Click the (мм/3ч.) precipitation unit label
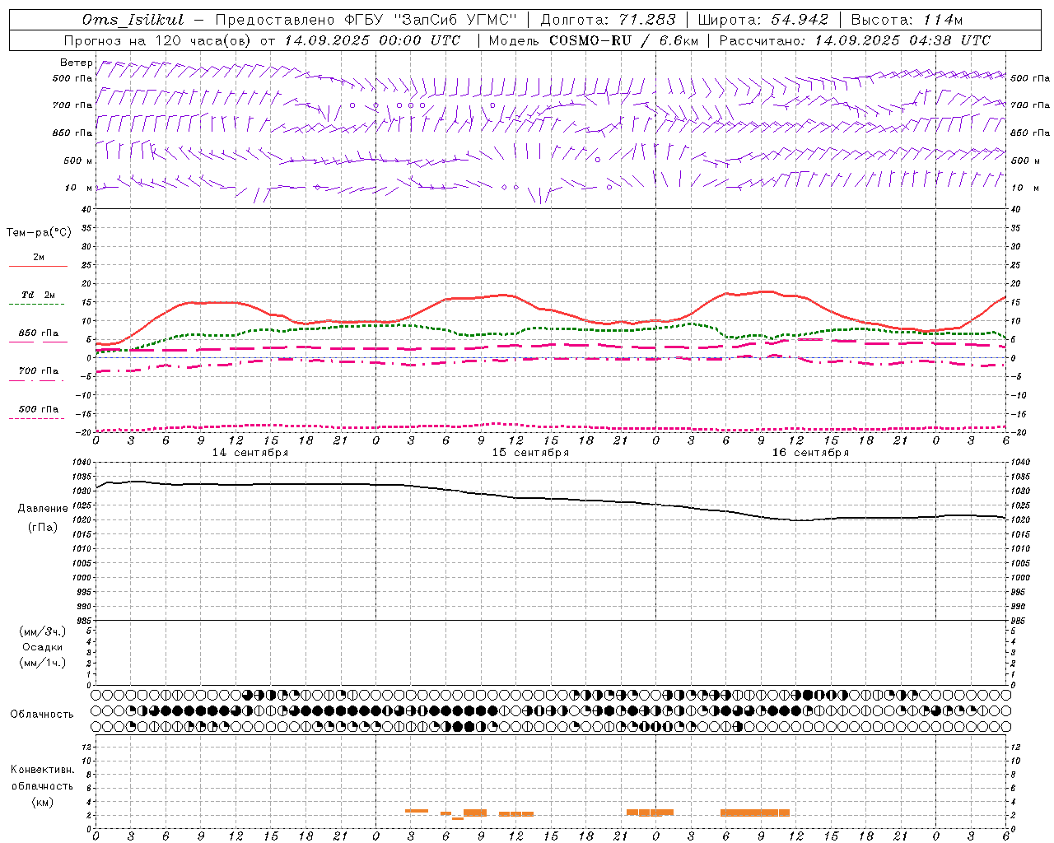The image size is (1054, 843). click(43, 631)
